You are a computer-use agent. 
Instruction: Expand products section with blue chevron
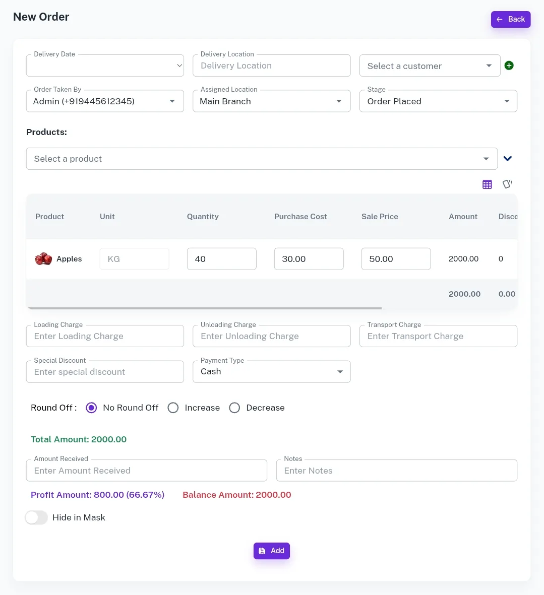(x=508, y=158)
